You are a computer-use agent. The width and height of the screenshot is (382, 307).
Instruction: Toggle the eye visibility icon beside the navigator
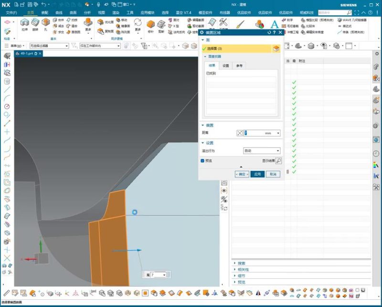(224, 191)
